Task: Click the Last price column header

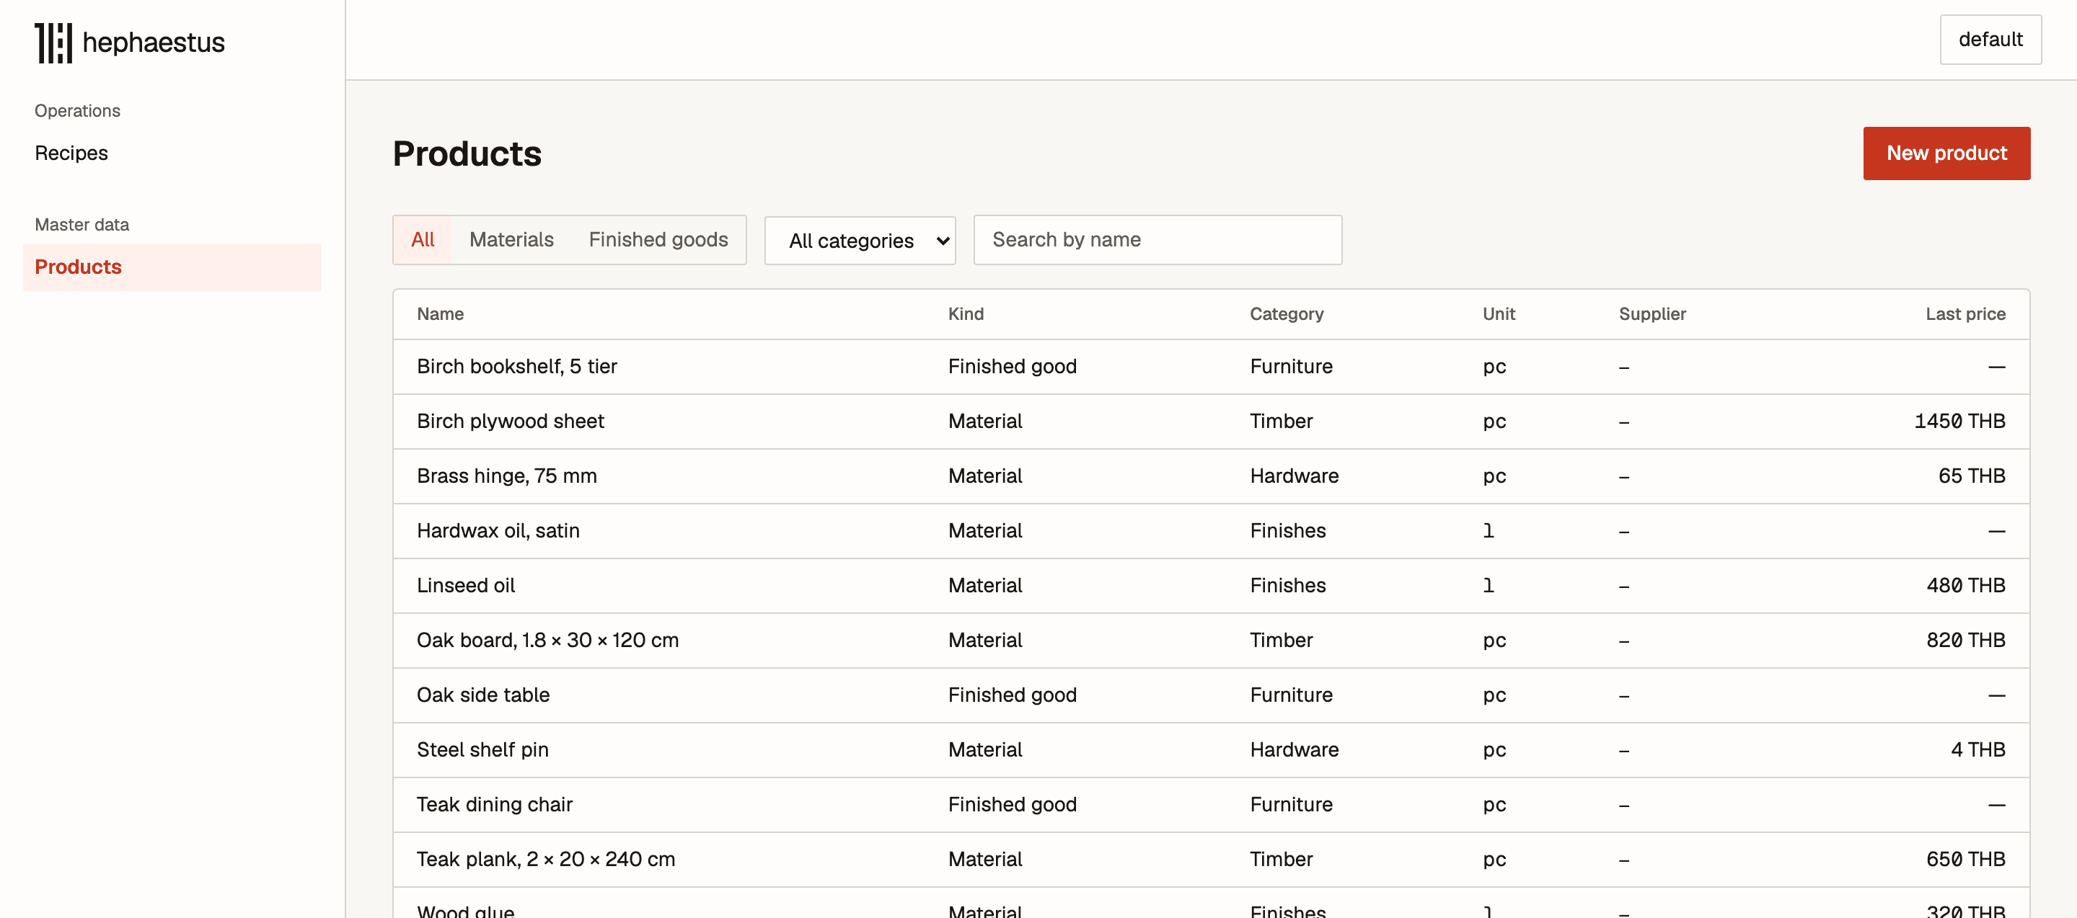Action: tap(1965, 314)
